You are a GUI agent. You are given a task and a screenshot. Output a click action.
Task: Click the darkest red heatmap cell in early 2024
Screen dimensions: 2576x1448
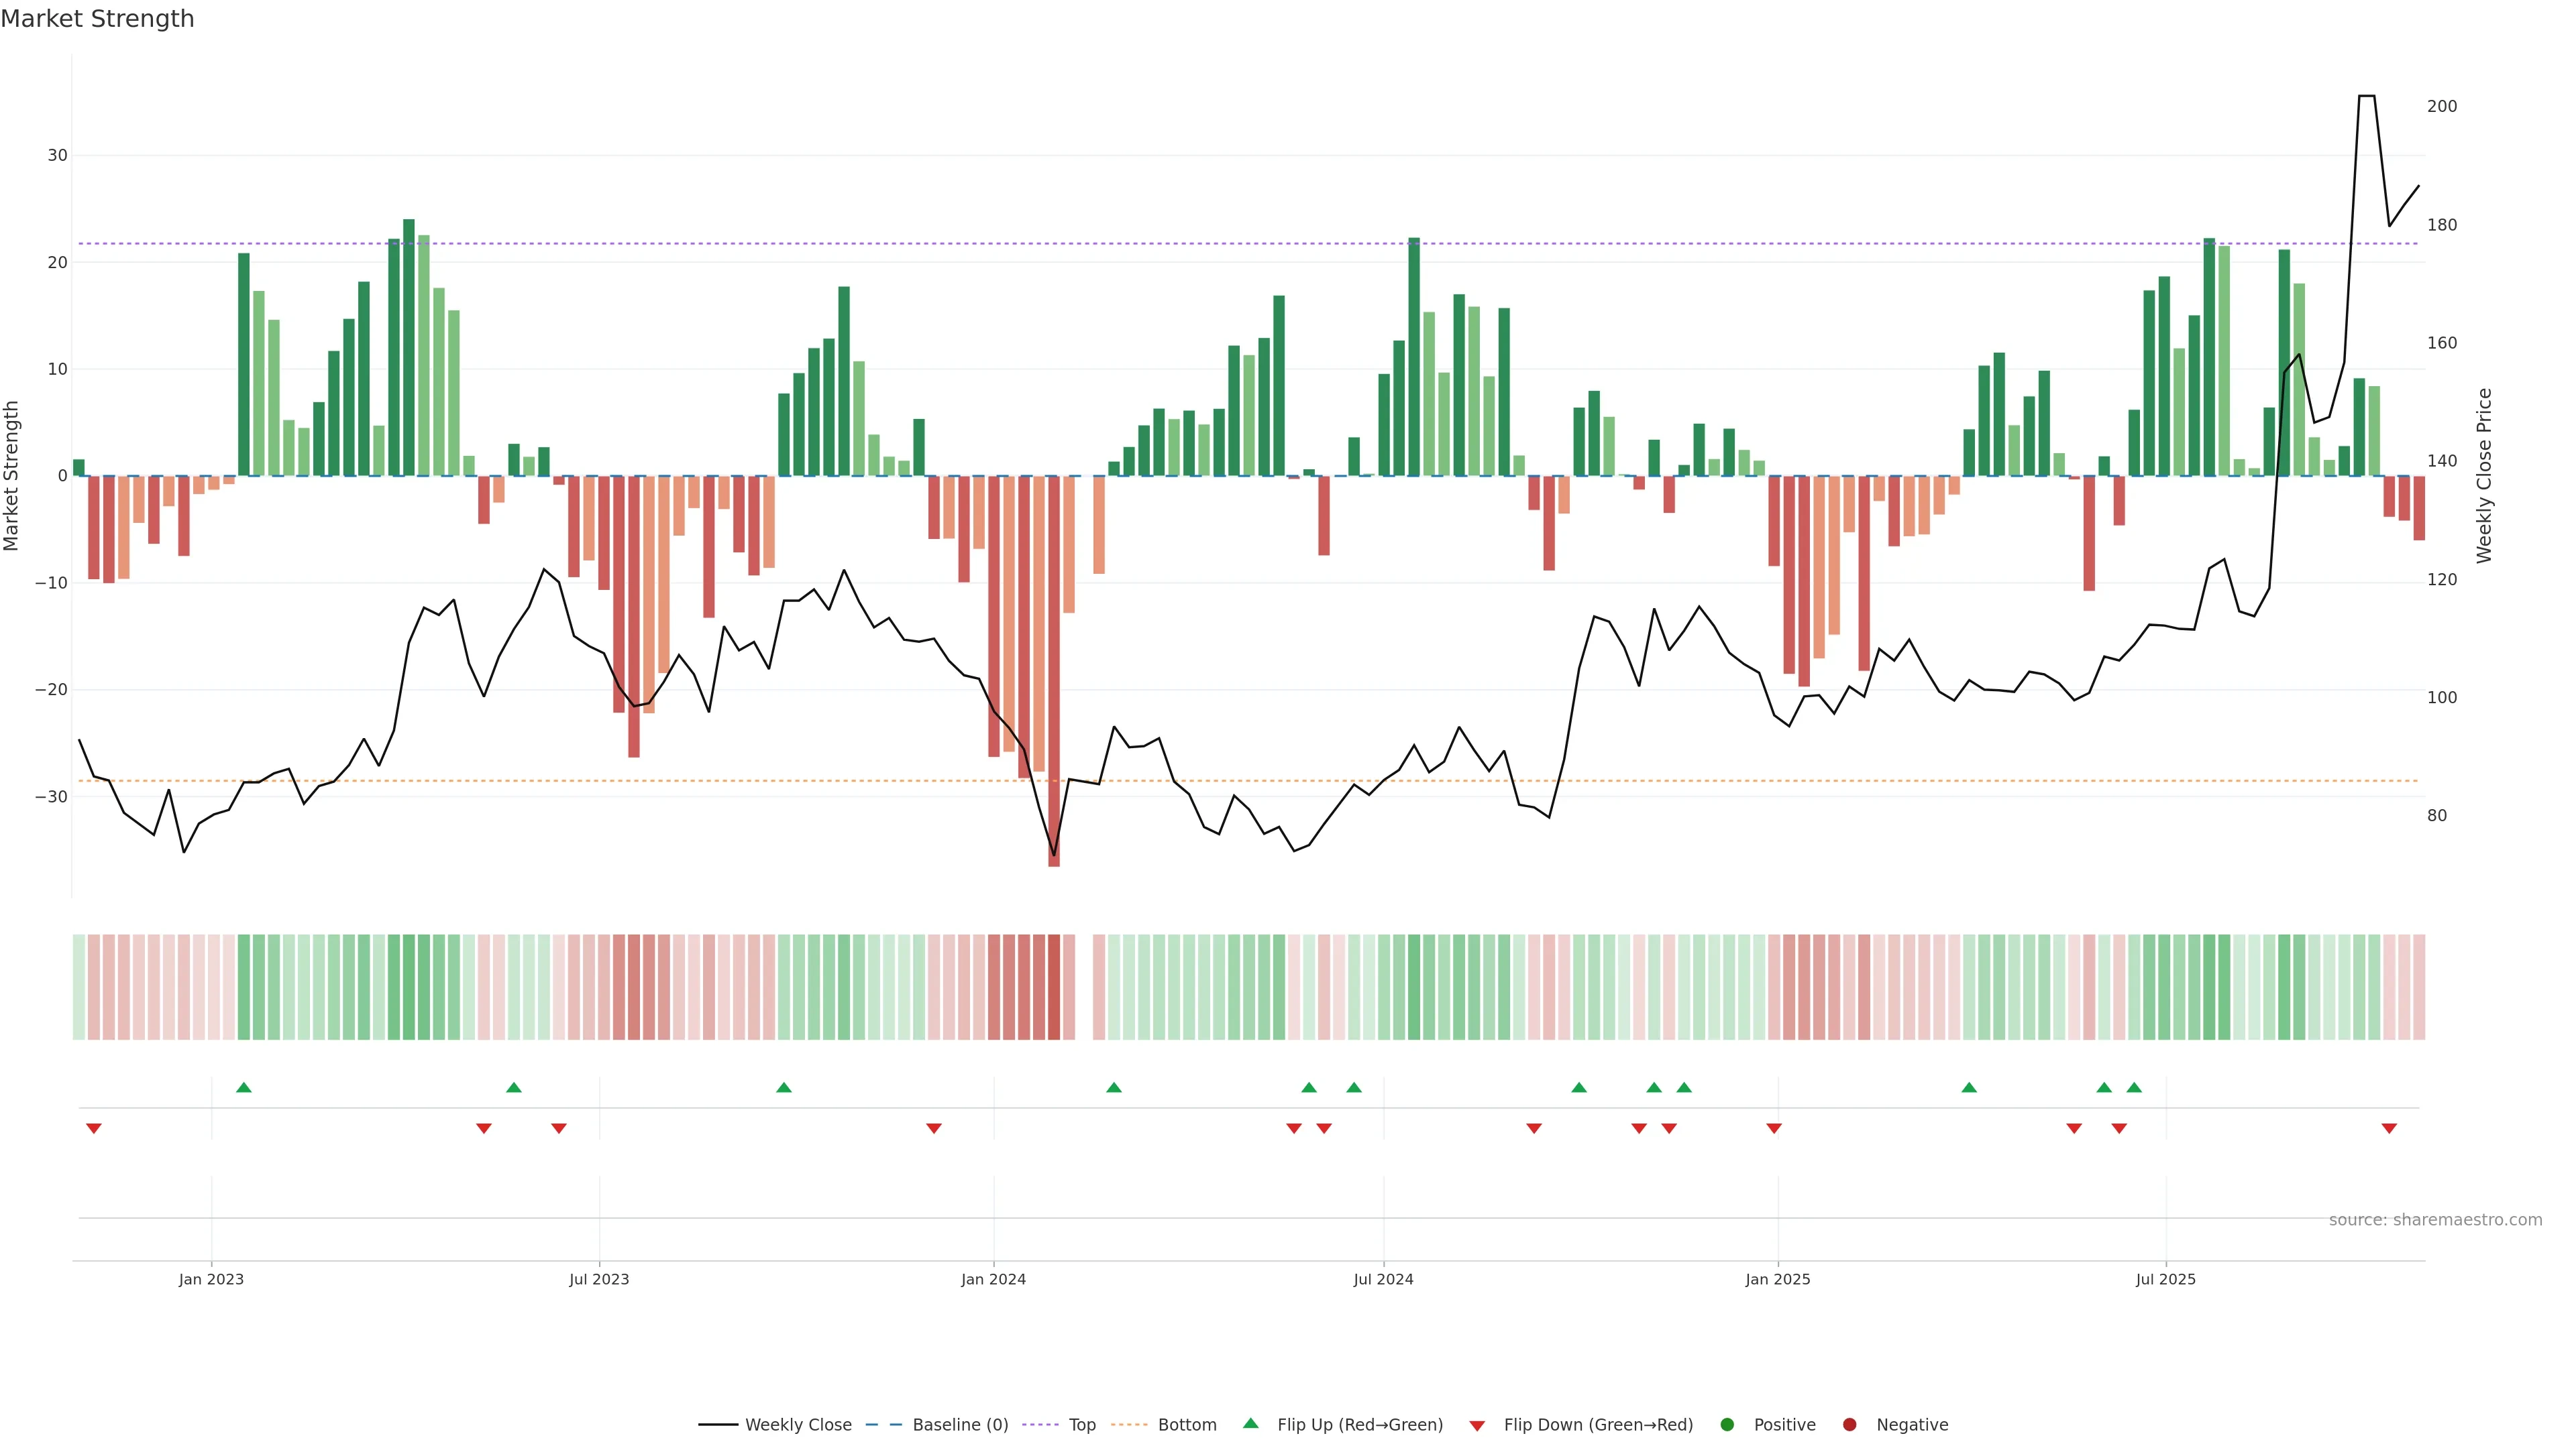tap(1054, 987)
